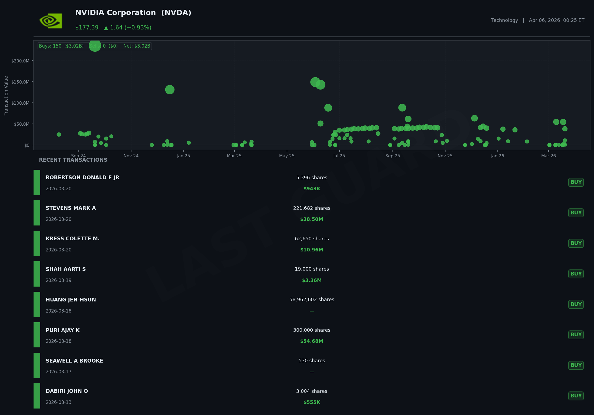
Task: Click the green bar beside Robertson Donald row
Action: tap(37, 182)
